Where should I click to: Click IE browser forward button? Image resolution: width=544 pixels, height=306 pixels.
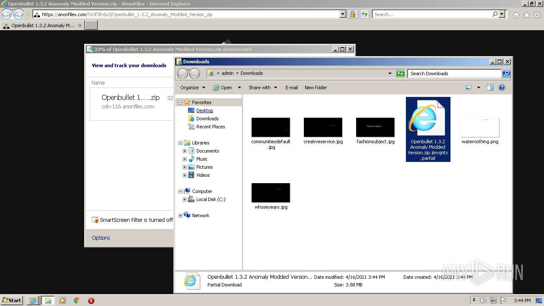[18, 14]
